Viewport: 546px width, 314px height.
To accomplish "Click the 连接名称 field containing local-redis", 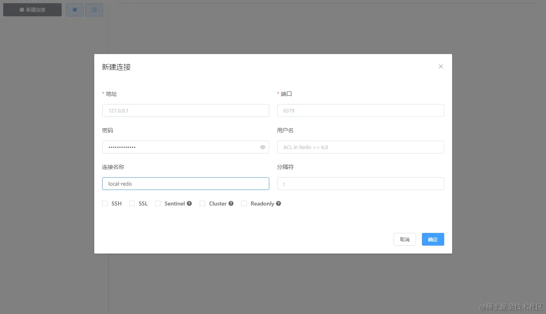I will (x=186, y=184).
